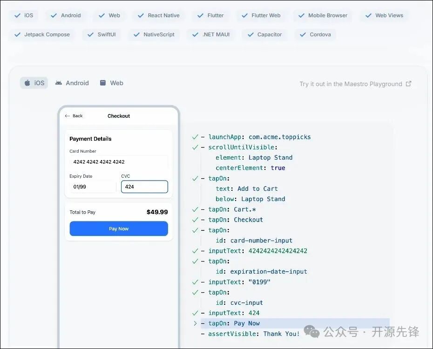Click the $49.99 total amount
Viewport: 433px width, 349px height.
[x=157, y=212]
